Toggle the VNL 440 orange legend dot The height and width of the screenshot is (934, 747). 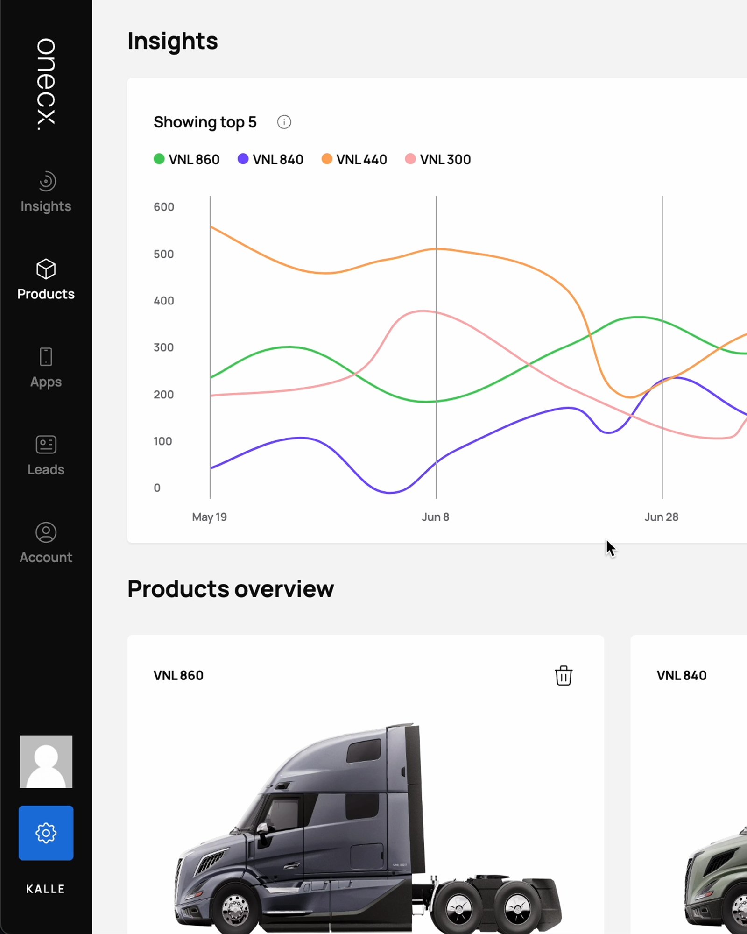[327, 159]
